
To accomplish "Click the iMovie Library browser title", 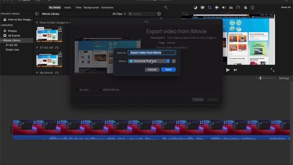I will coord(51,14).
